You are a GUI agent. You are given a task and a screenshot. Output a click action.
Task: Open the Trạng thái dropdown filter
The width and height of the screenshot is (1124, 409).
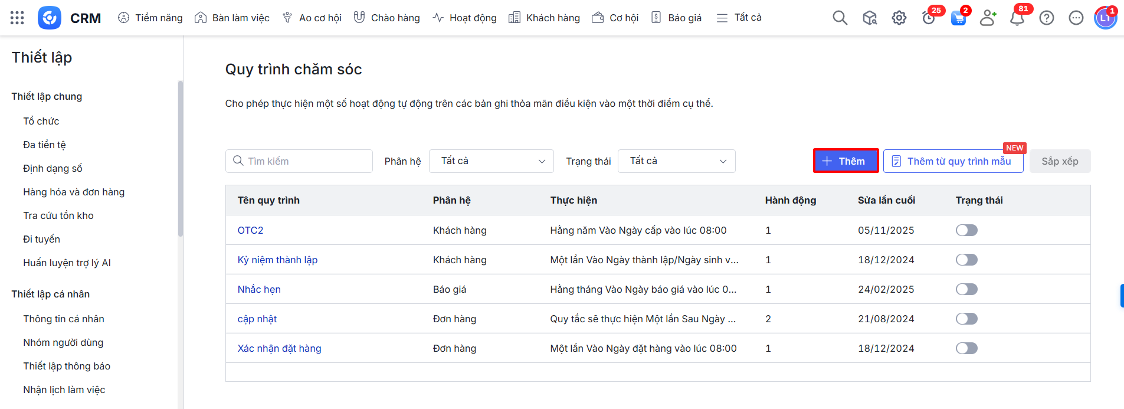676,161
